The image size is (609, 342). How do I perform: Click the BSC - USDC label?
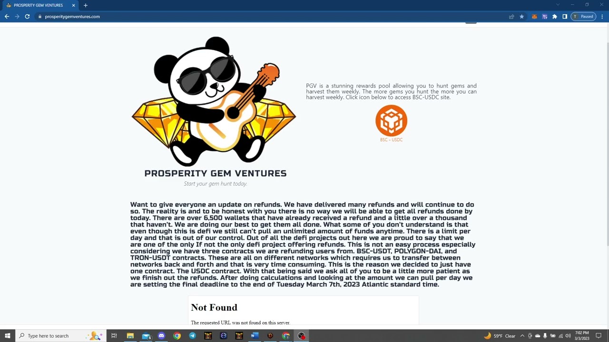pyautogui.click(x=391, y=140)
